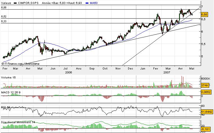Click the black CIMPOR series color marker

pos(15,3)
